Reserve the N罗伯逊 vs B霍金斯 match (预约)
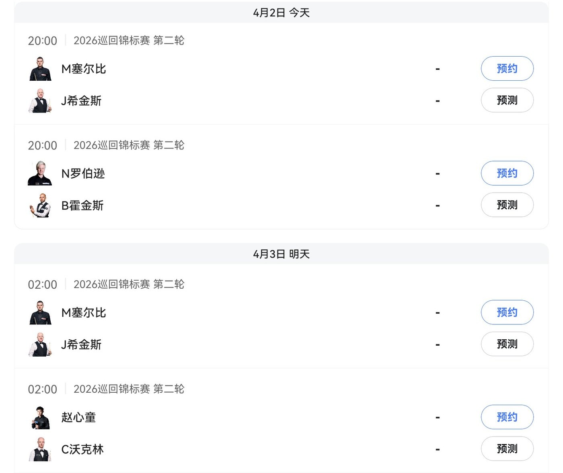The height and width of the screenshot is (473, 563). 507,173
